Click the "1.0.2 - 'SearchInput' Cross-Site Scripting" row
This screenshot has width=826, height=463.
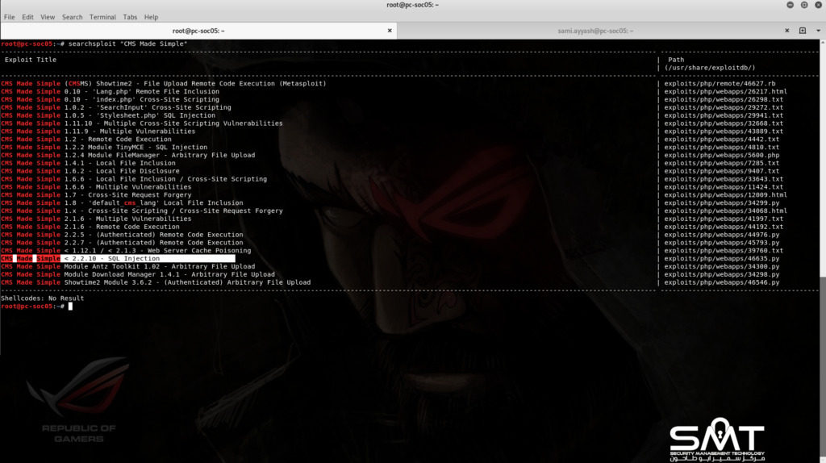[x=116, y=107]
